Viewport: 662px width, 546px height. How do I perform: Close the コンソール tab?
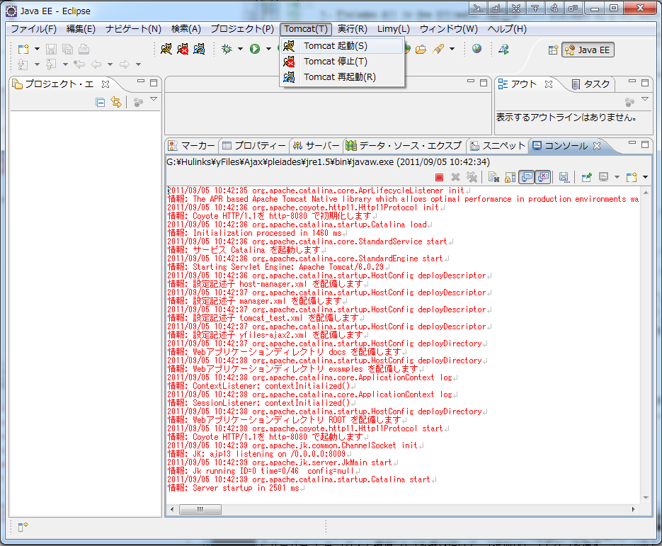(597, 146)
